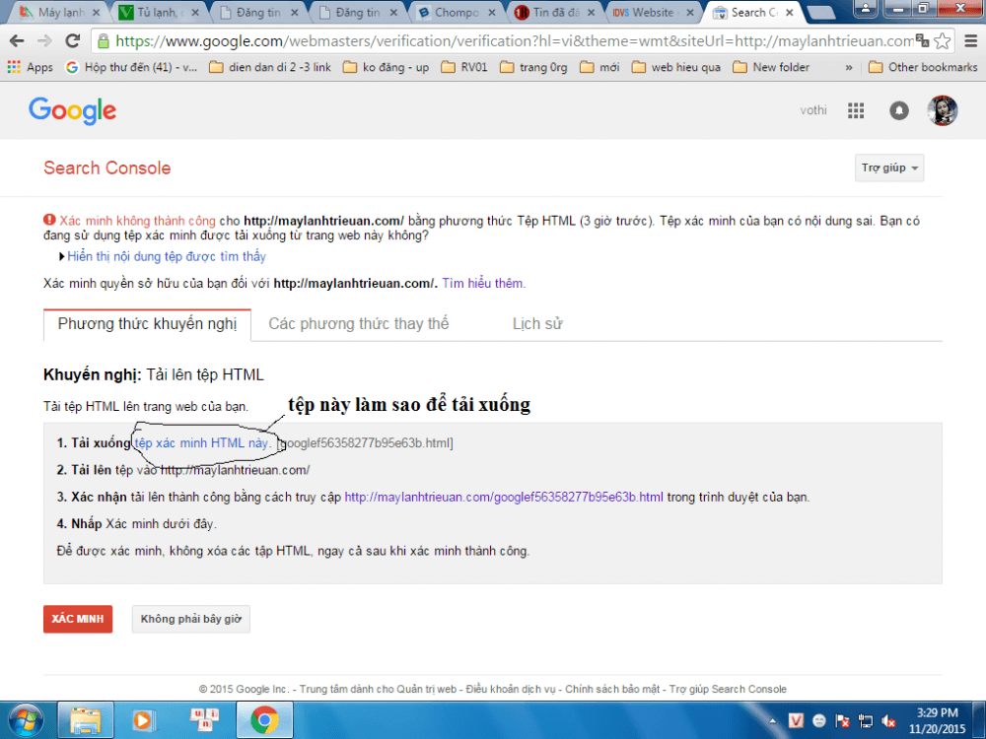The height and width of the screenshot is (739, 986).
Task: Close the 'Tin đã đă' browser tab
Action: point(591,13)
